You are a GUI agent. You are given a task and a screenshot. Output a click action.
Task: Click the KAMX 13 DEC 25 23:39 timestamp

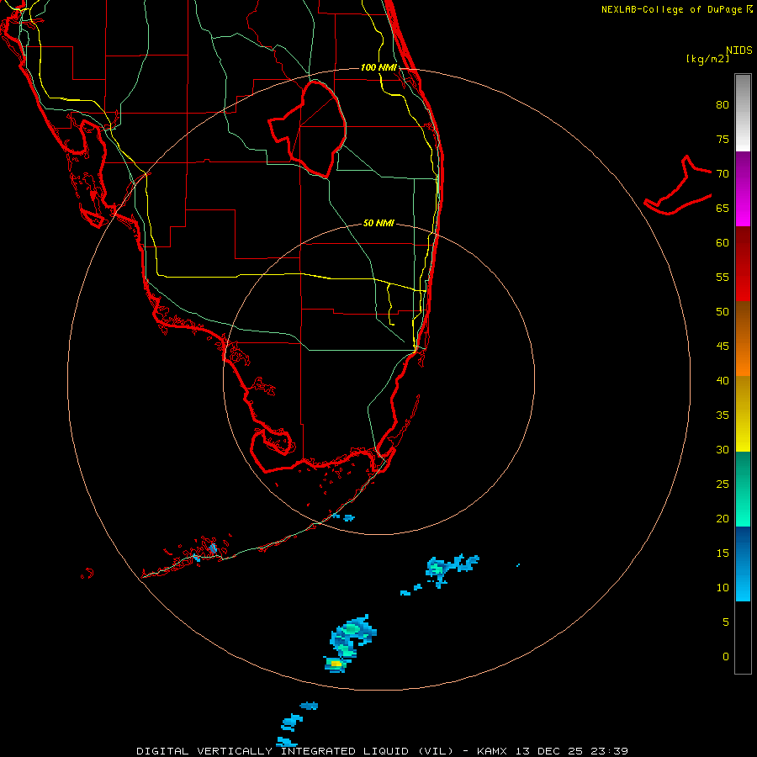(553, 751)
